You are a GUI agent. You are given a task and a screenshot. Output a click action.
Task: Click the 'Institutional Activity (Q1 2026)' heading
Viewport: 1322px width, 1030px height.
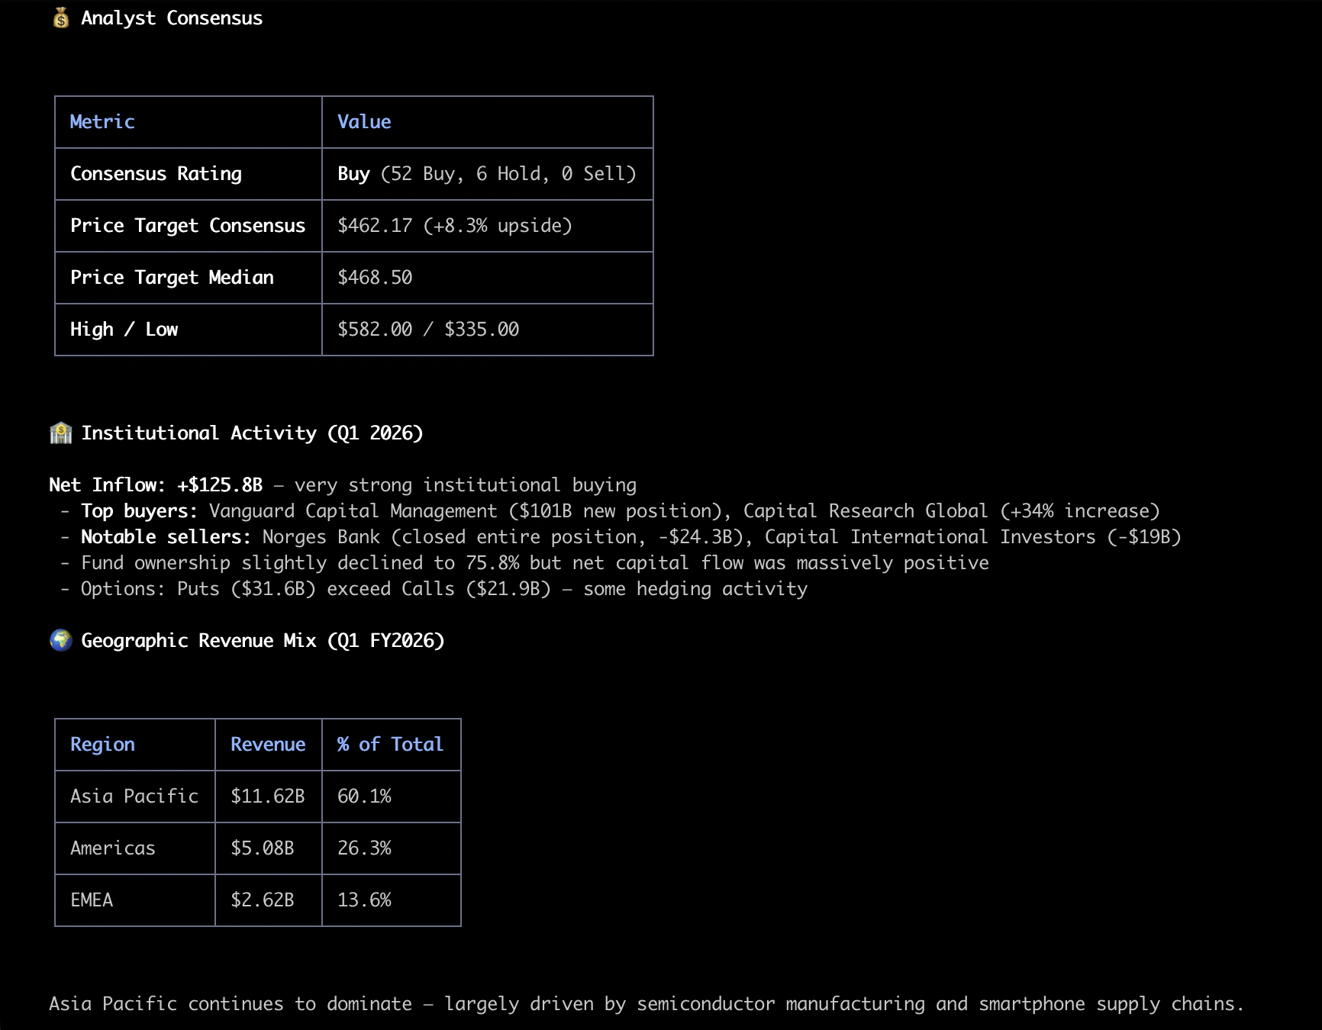pos(252,433)
